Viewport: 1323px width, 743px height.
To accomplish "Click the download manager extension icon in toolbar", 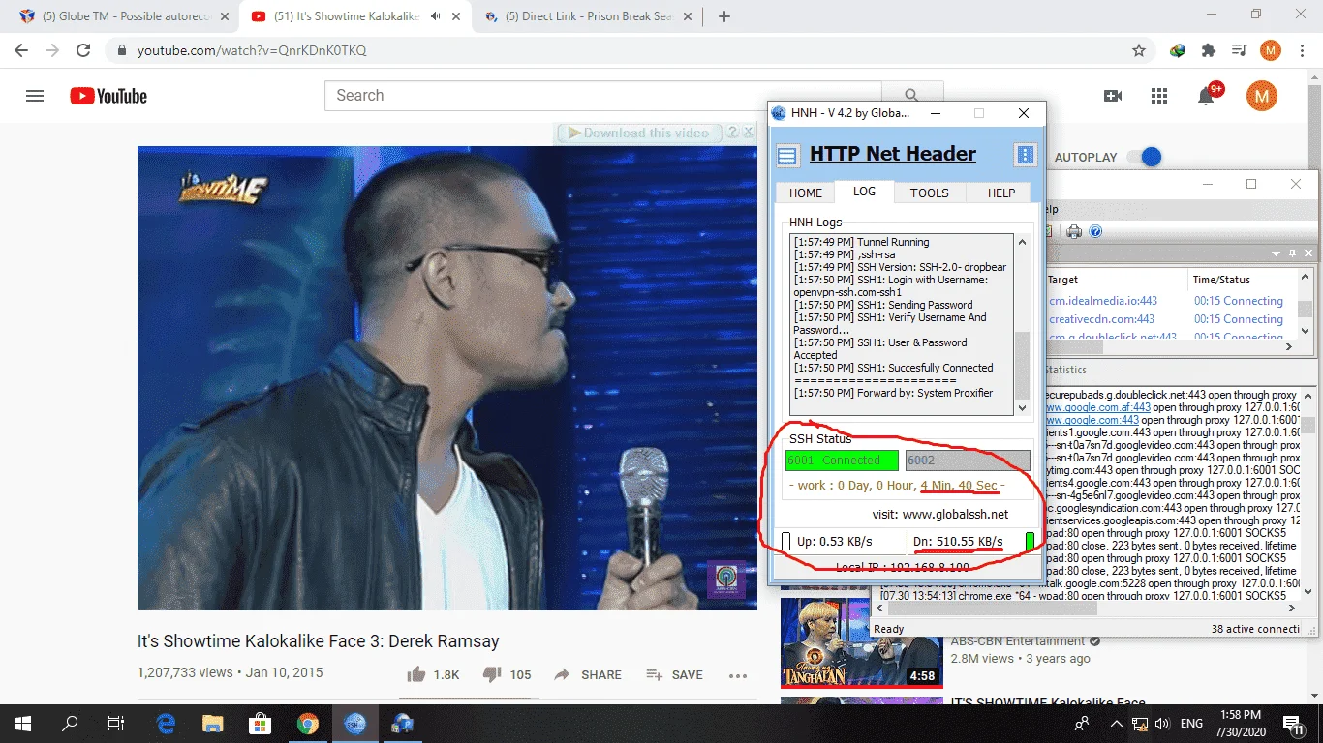I will point(1178,50).
